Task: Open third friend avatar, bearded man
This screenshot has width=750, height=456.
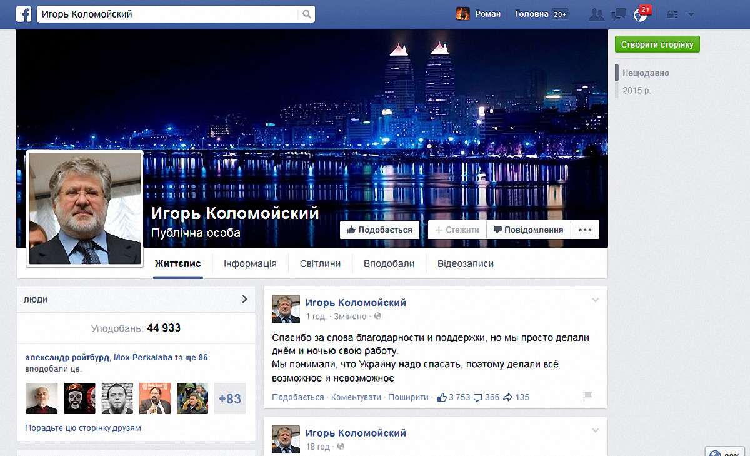Action: point(117,398)
